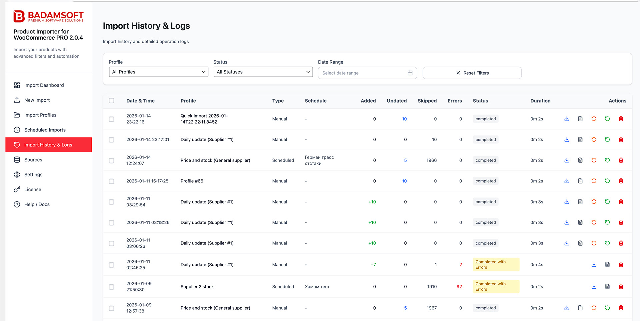Open Import Profiles from the sidebar
Screen dimensions: 640x321
click(x=40, y=115)
